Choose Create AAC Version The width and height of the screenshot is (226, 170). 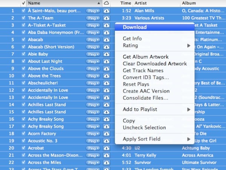(x=155, y=91)
